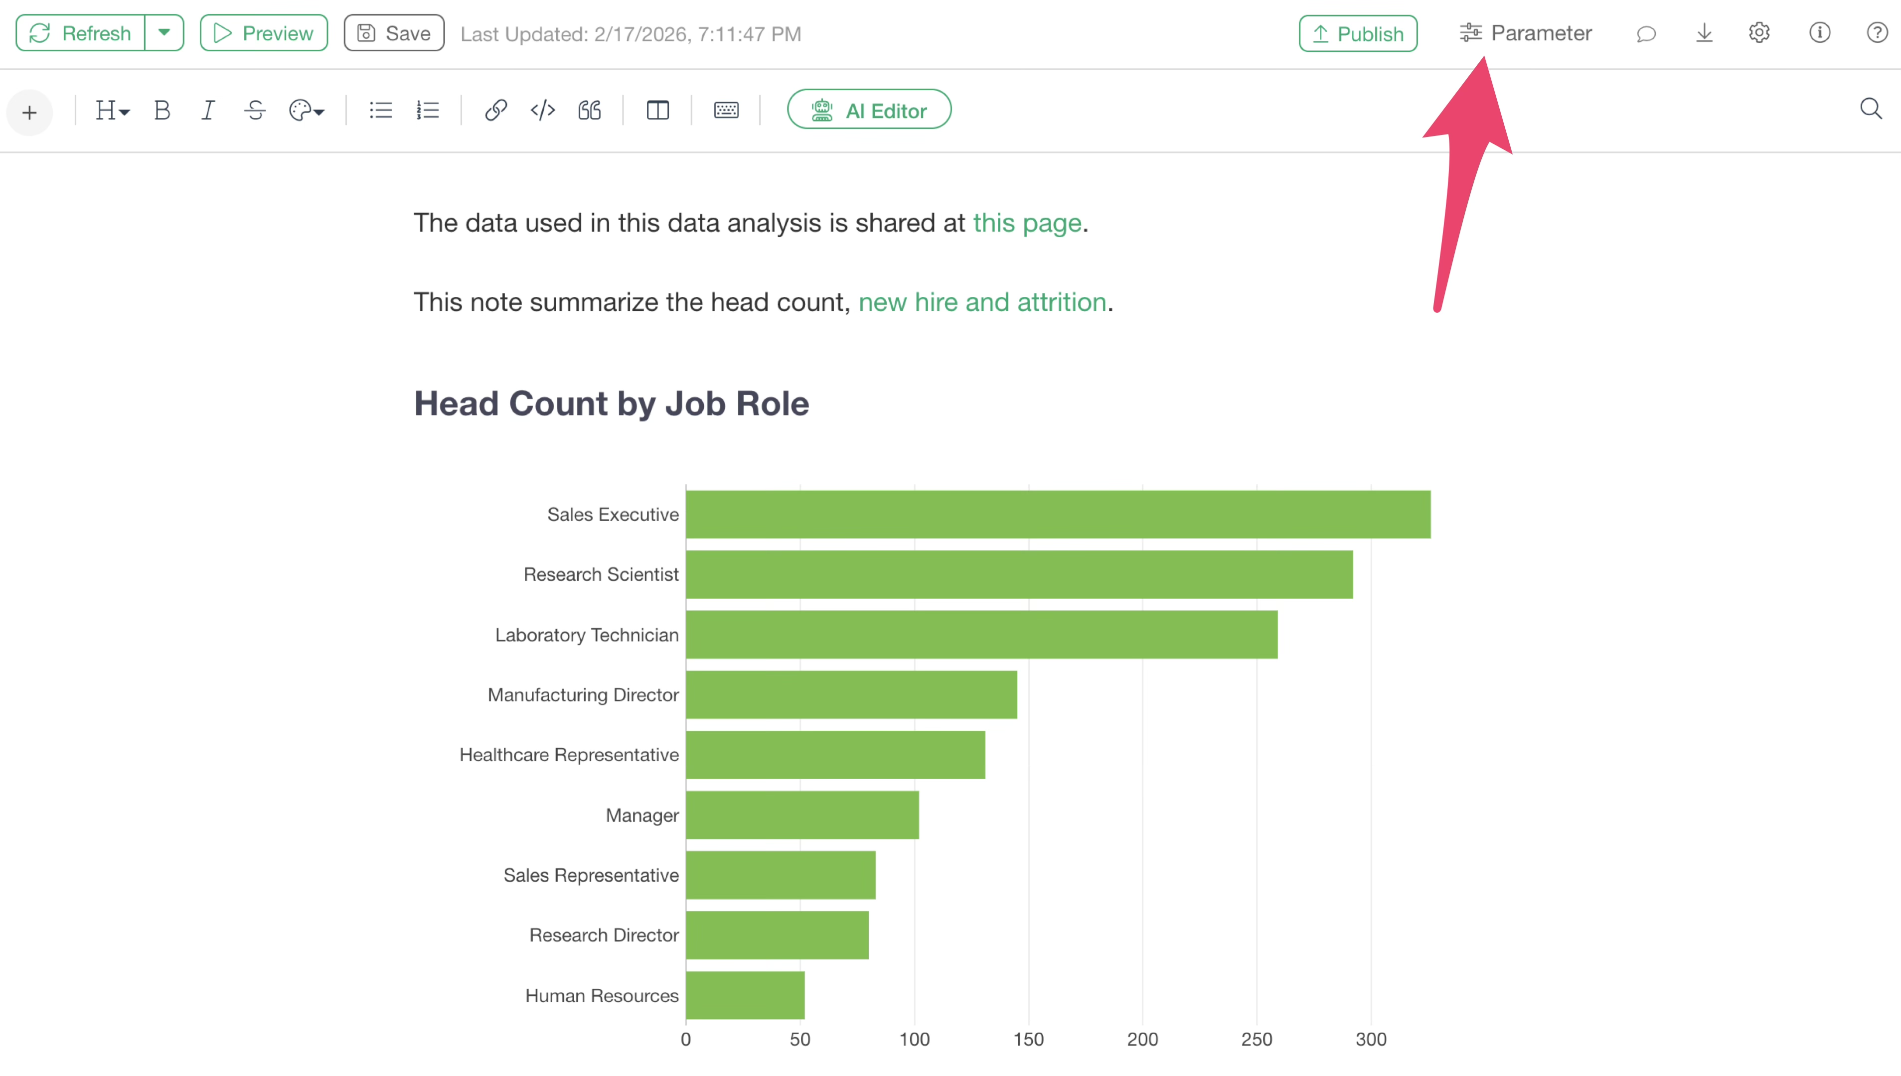Insert a numbered list
The height and width of the screenshot is (1076, 1901).
point(427,111)
